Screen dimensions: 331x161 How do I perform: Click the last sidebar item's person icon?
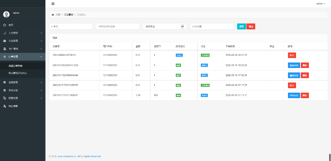[x=4, y=106]
